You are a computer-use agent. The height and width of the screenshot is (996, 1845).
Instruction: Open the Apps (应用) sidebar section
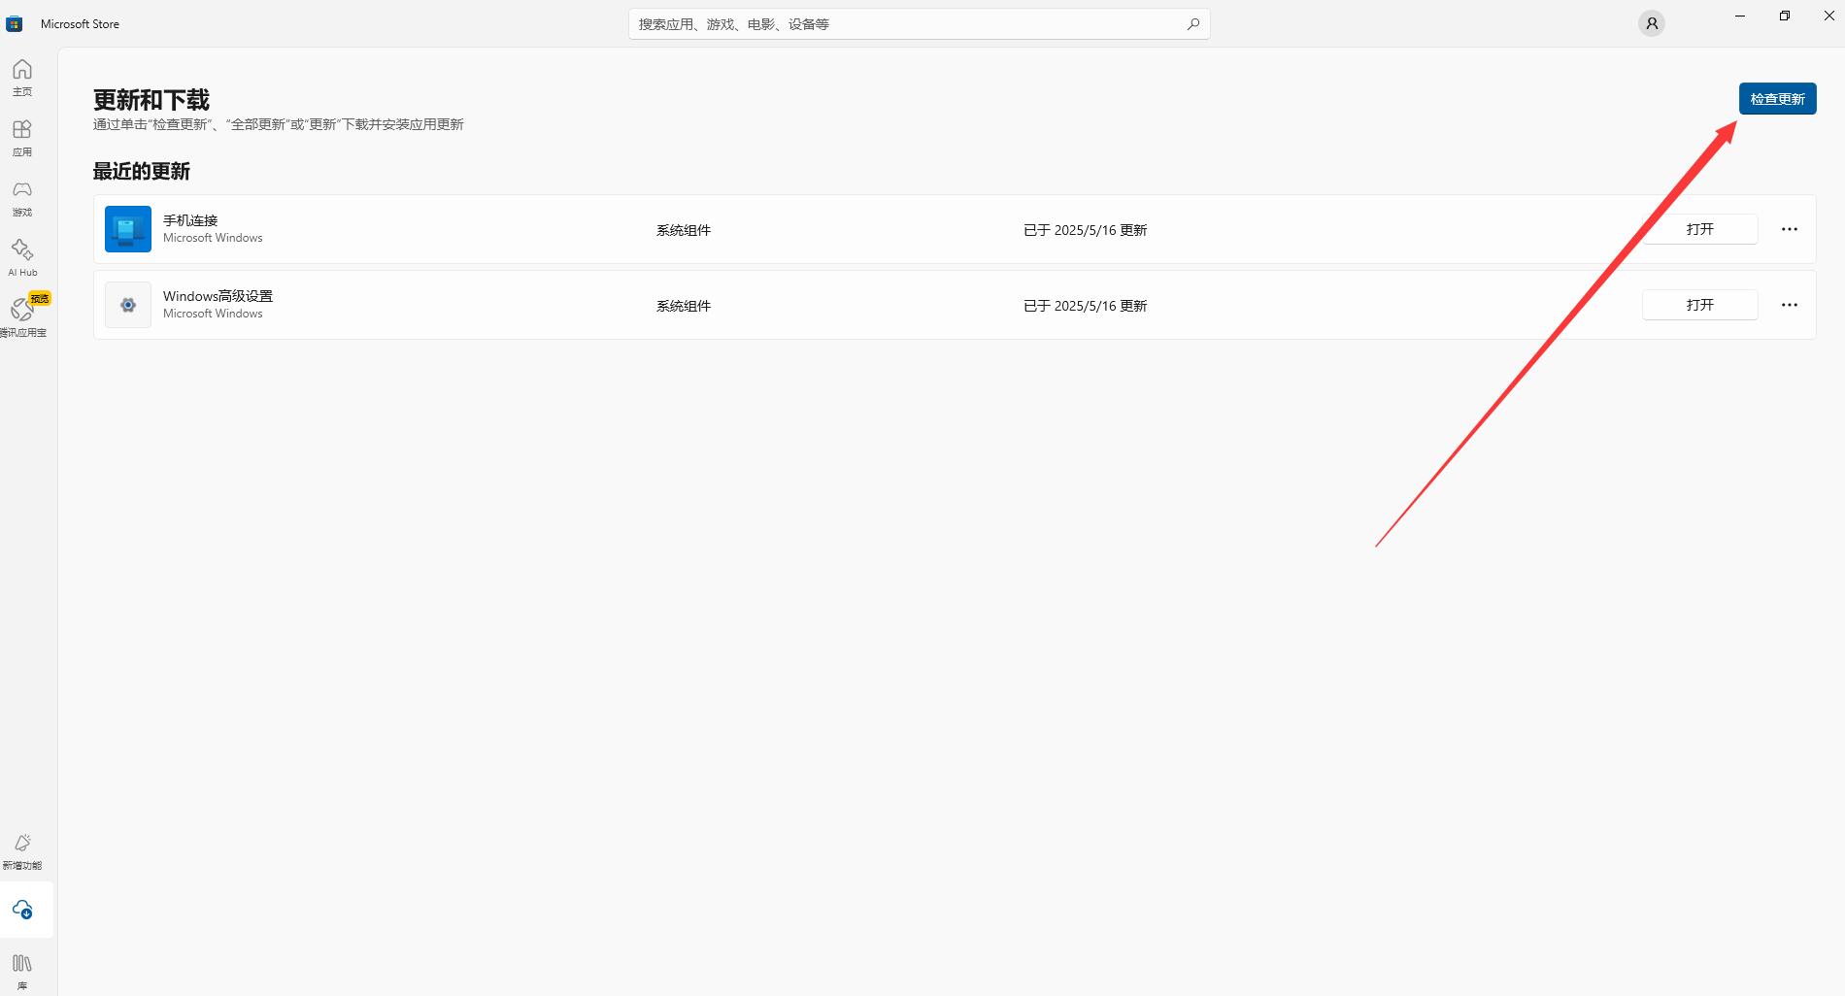tap(22, 137)
